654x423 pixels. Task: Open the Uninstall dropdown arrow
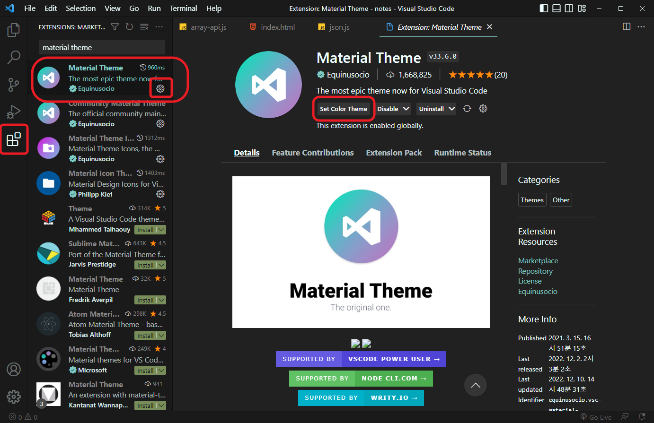(452, 109)
